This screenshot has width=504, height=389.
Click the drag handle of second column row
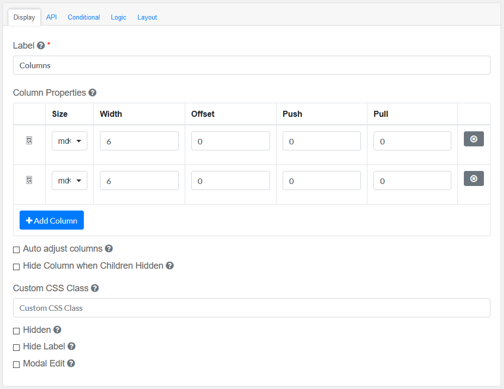click(29, 180)
